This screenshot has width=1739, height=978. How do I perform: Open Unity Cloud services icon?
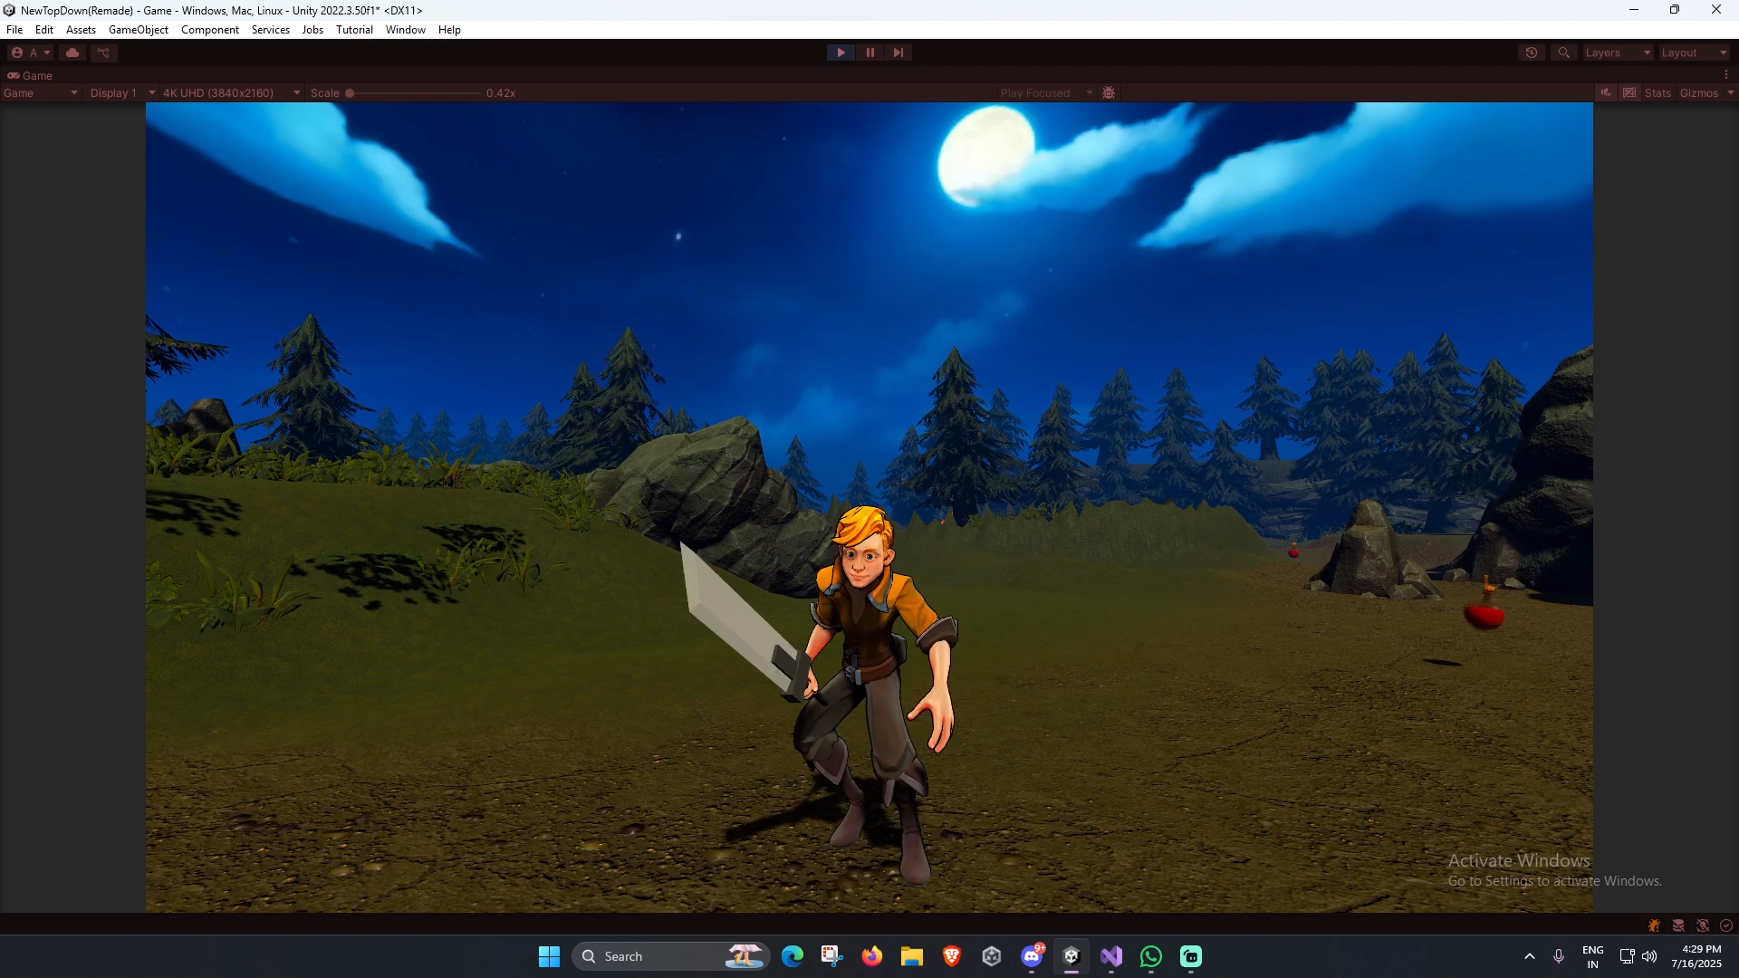[72, 53]
